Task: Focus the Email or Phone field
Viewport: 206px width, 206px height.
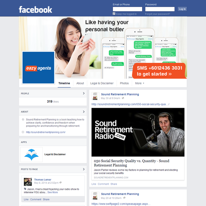Action: click(x=127, y=9)
